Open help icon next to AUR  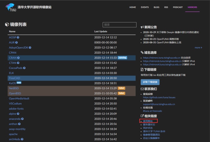tap(16, 42)
